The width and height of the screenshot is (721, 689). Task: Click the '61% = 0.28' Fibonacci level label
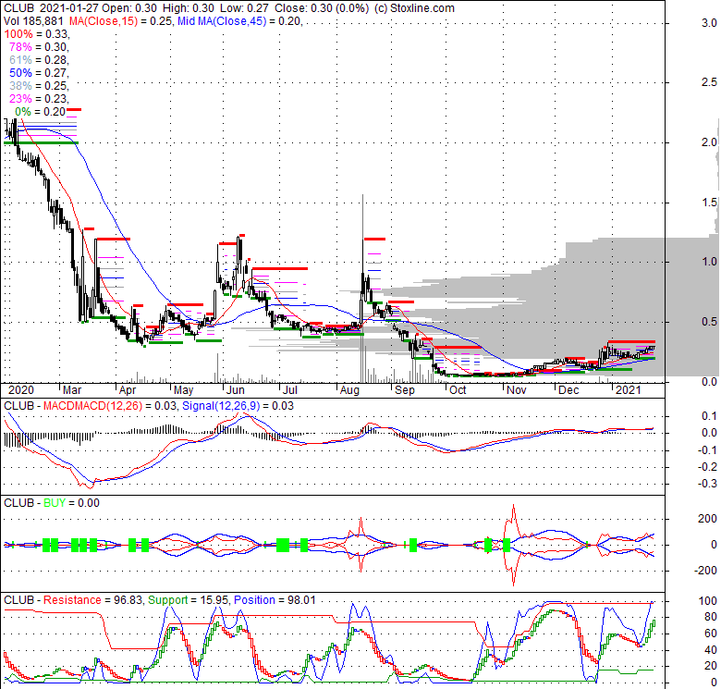click(39, 60)
